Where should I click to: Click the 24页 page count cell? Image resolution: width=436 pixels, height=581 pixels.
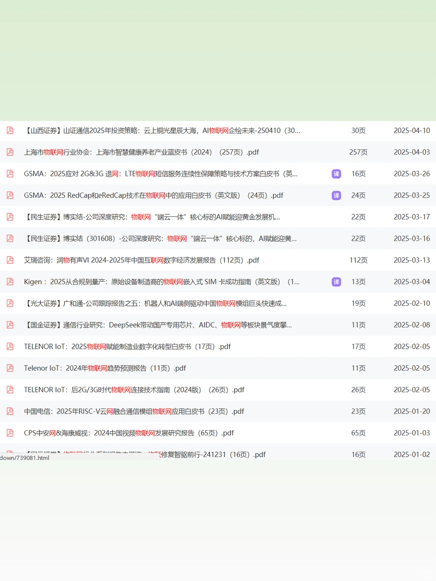(358, 195)
